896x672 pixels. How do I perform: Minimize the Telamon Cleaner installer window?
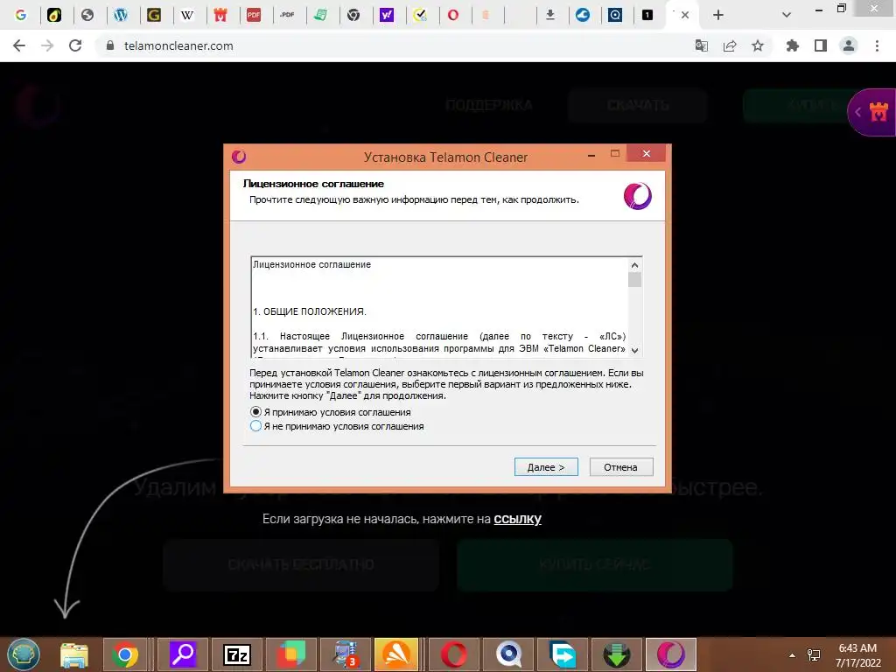[x=591, y=154]
